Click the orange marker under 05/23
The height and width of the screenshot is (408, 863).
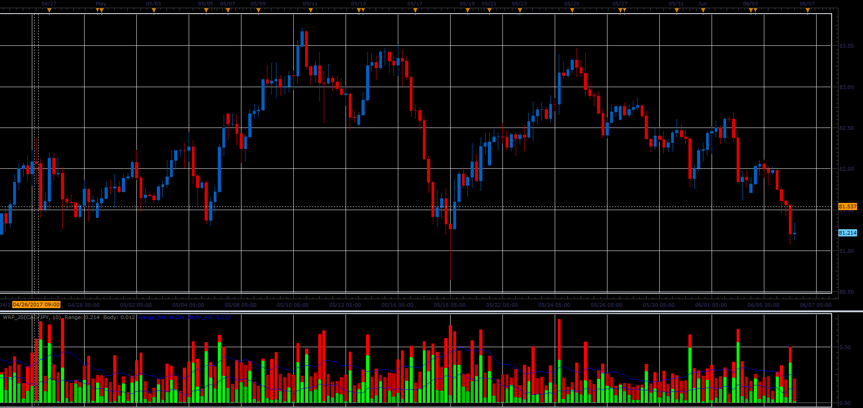pyautogui.click(x=520, y=10)
